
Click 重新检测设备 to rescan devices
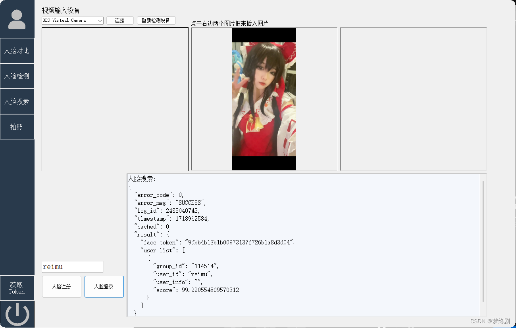pos(156,20)
